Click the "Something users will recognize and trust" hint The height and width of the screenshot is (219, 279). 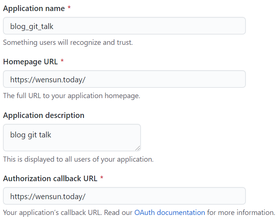tap(68, 42)
